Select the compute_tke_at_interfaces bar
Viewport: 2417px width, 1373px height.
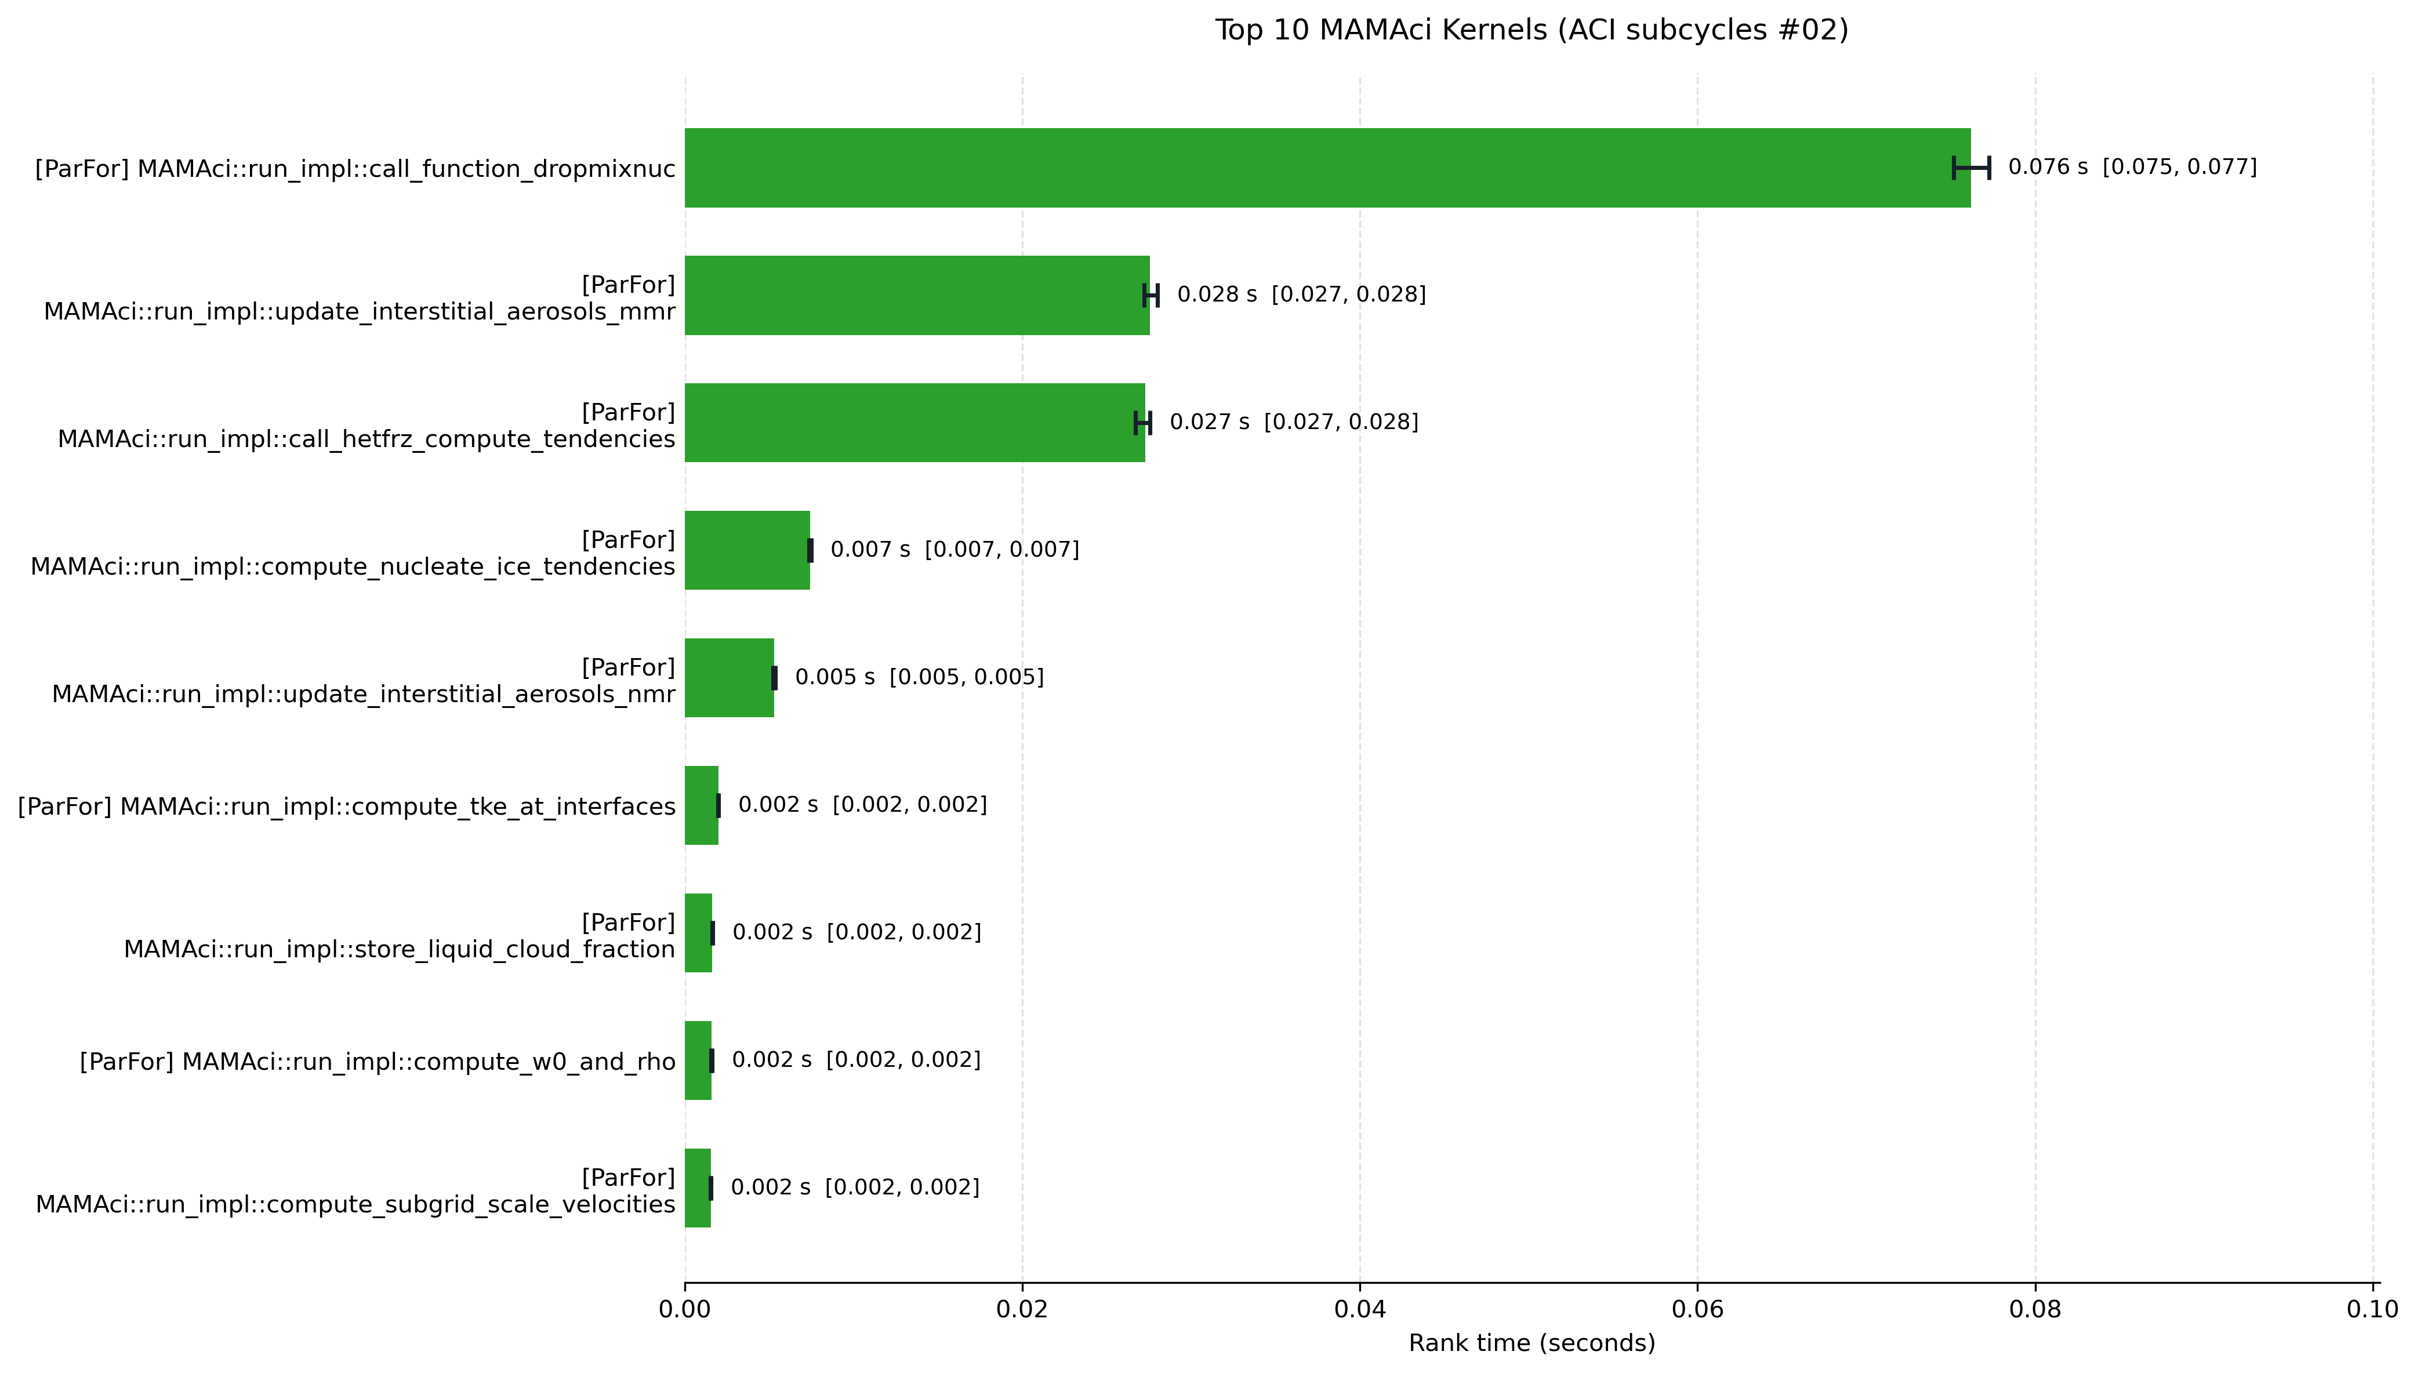702,805
